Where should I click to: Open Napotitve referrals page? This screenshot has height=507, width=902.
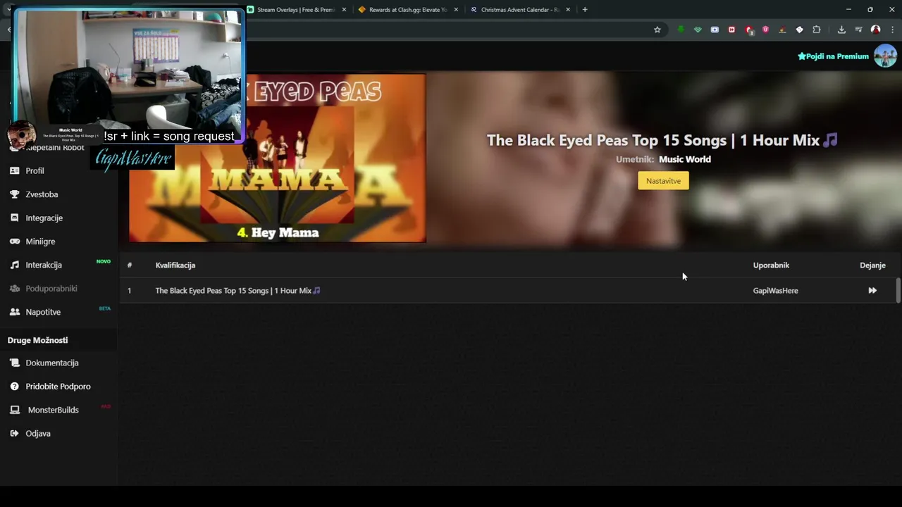click(43, 312)
